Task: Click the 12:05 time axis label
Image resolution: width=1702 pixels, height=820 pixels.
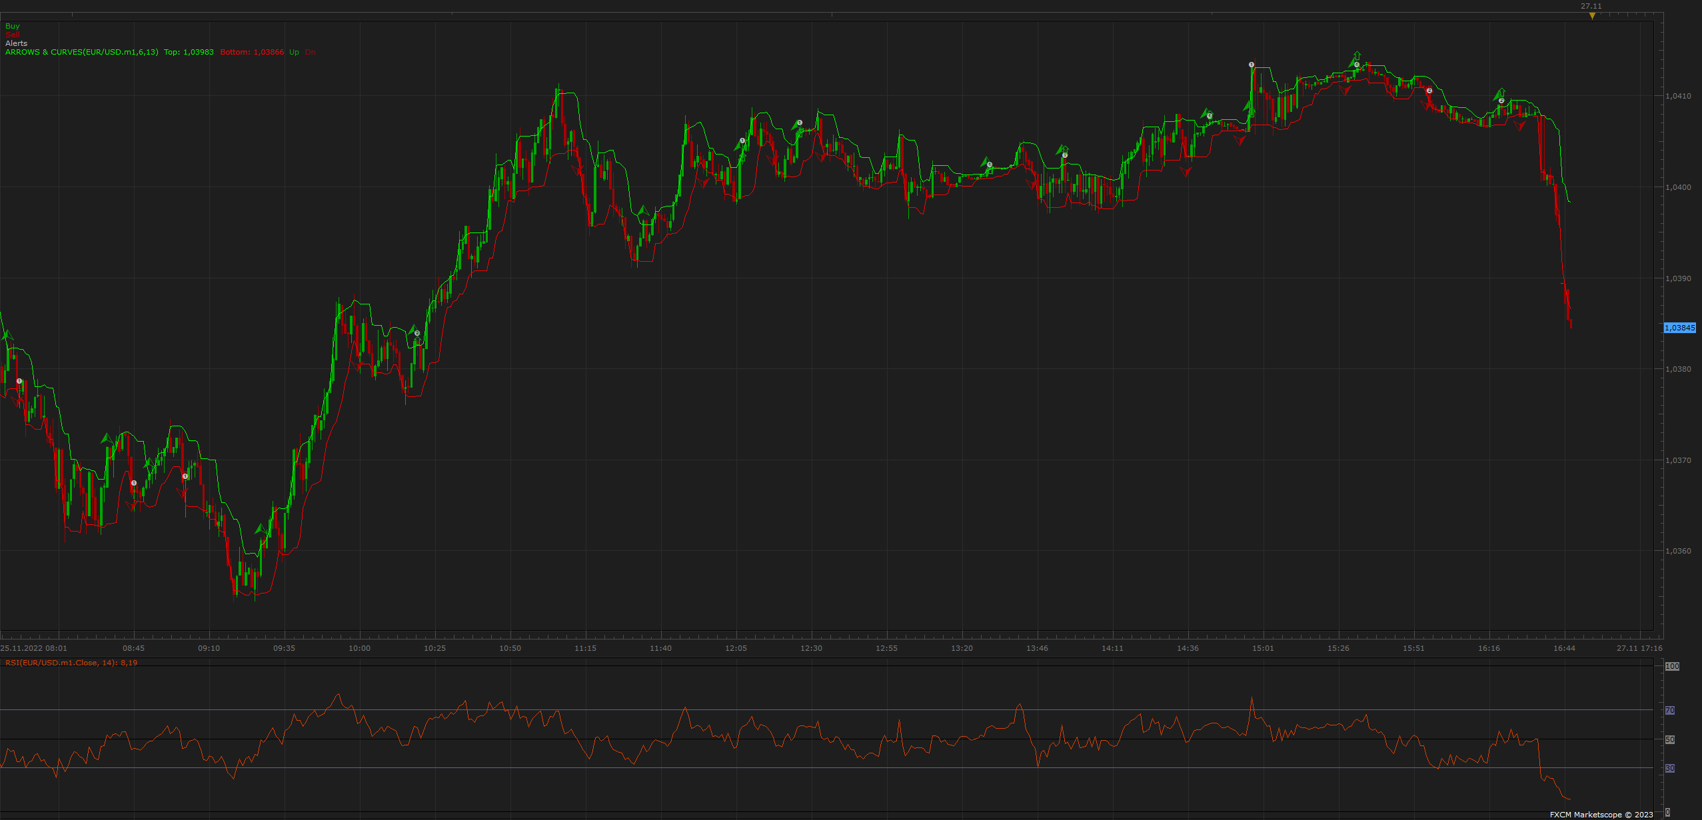Action: (x=736, y=648)
